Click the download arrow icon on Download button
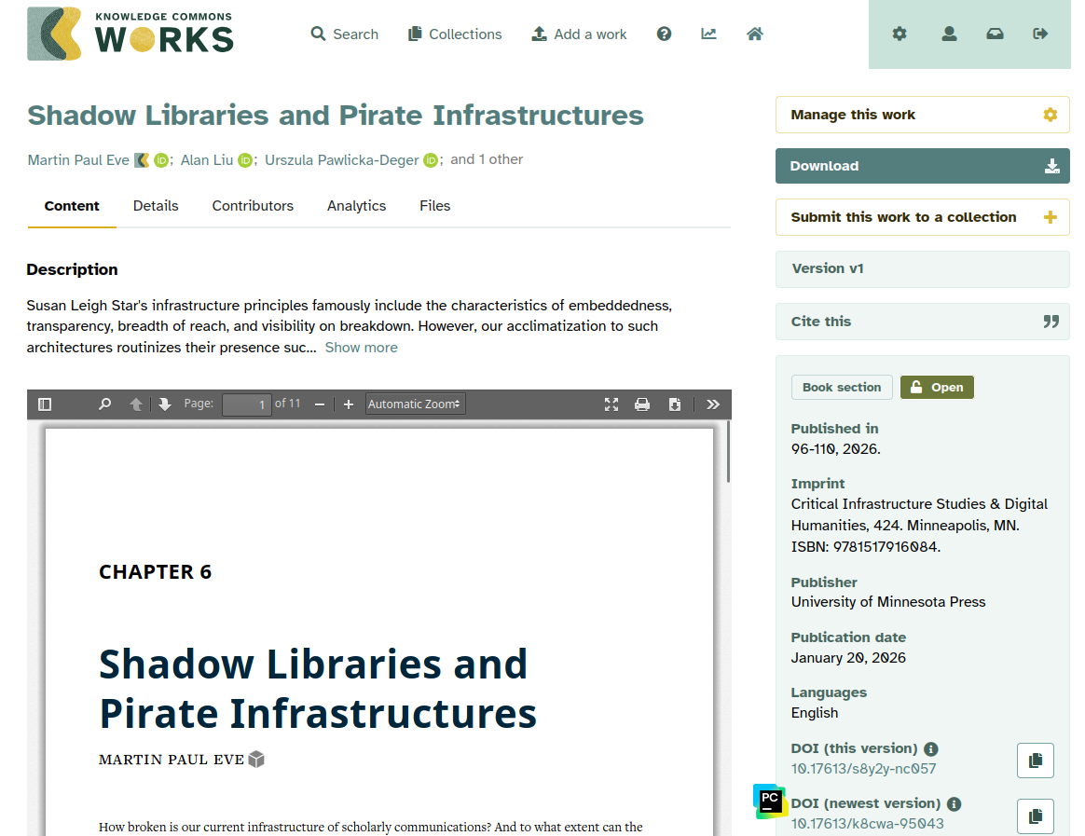The height and width of the screenshot is (836, 1085). click(1051, 166)
